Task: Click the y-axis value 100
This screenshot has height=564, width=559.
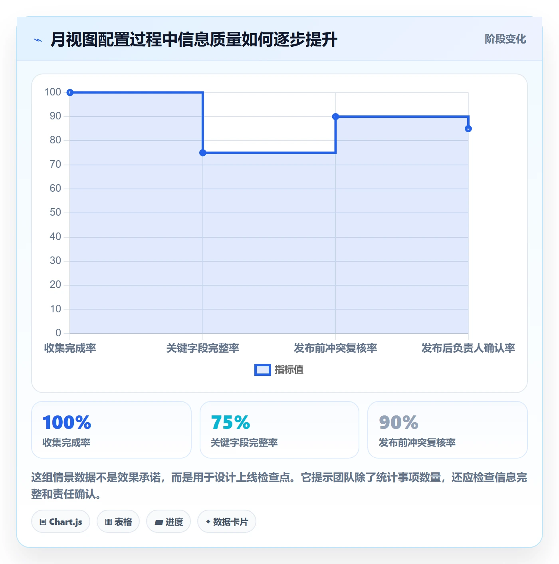Action: pos(53,92)
